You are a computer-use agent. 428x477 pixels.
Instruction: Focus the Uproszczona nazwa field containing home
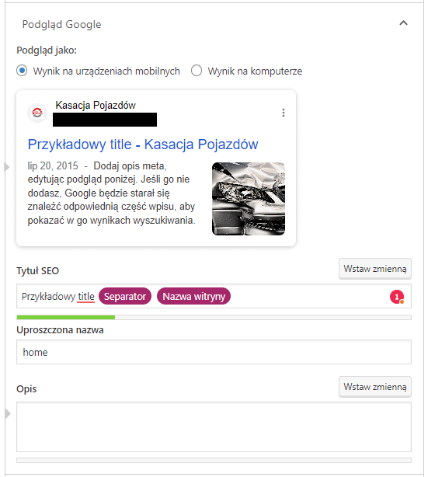[214, 352]
